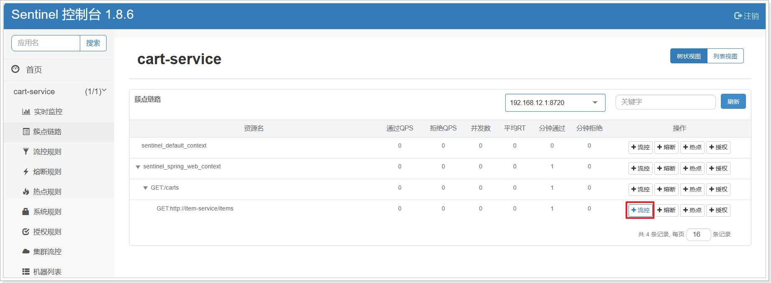Click the 搜索 search button
The width and height of the screenshot is (771, 283).
[93, 43]
